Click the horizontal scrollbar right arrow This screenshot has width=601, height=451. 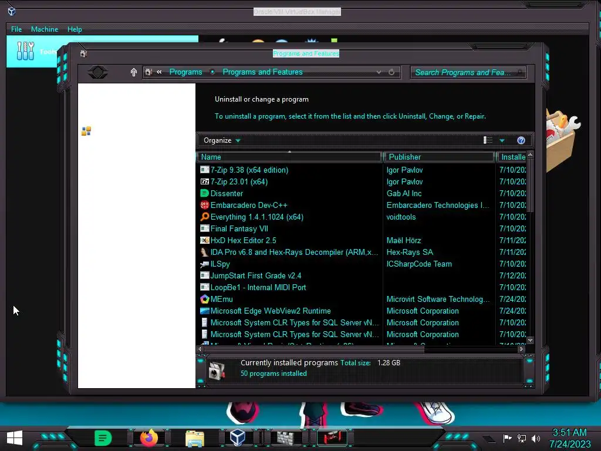[521, 349]
